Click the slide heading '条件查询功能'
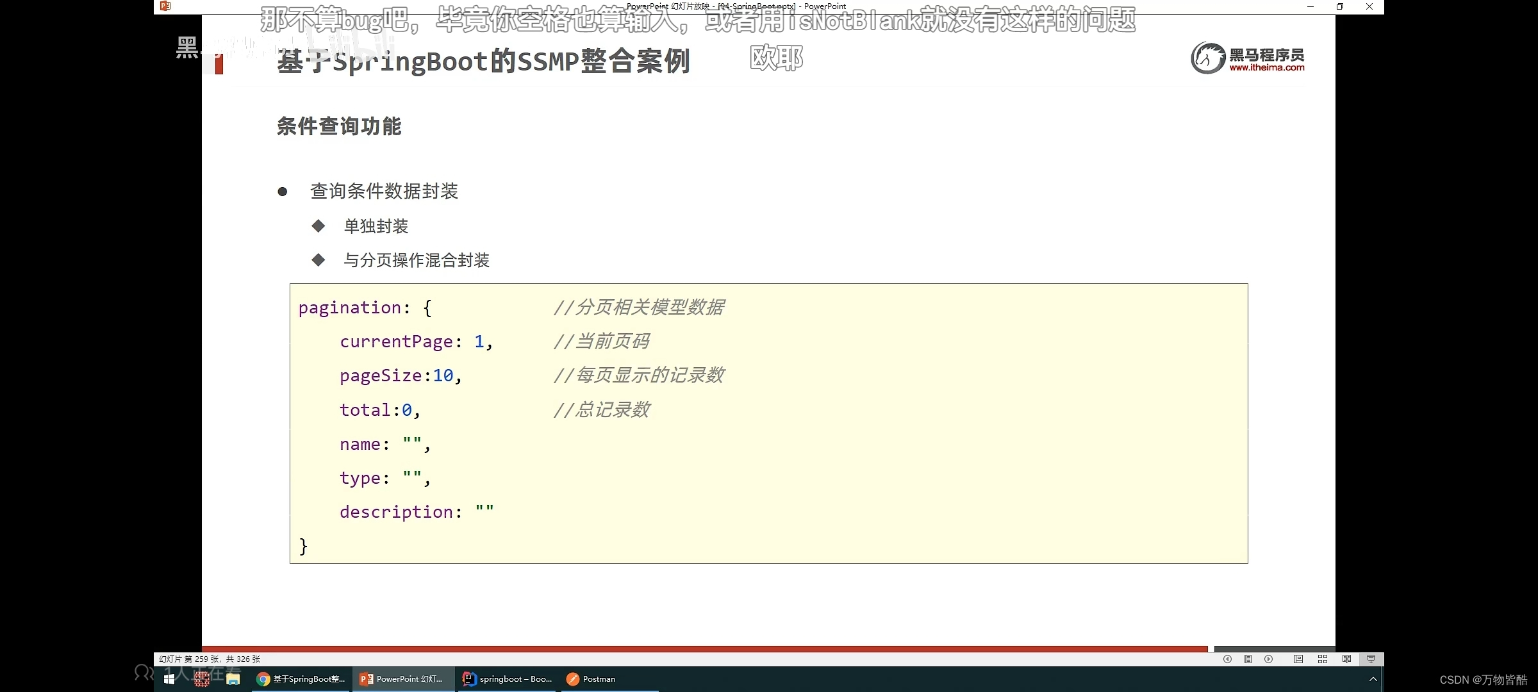 (339, 126)
